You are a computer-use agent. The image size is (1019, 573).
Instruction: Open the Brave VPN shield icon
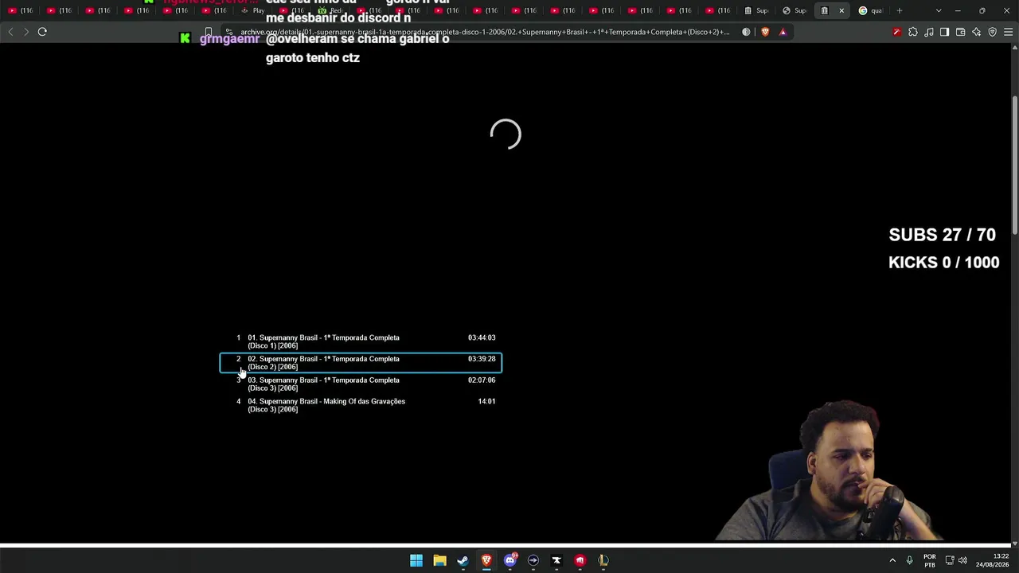(993, 32)
